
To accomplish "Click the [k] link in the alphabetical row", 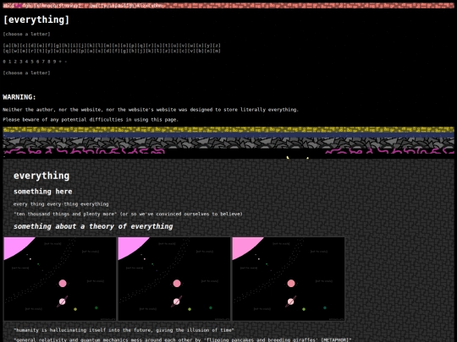I will 91,46.
